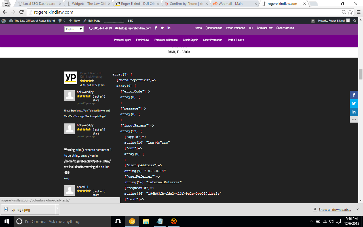Go back with the browser back arrow

click(x=5, y=12)
